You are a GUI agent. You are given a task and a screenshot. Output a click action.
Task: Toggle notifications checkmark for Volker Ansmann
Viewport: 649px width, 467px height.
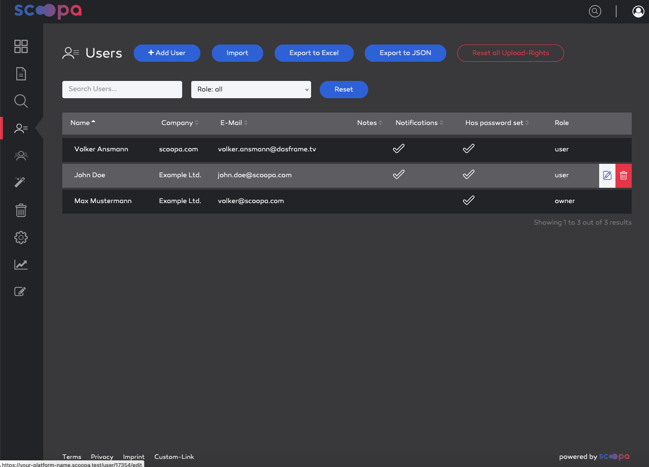(399, 149)
